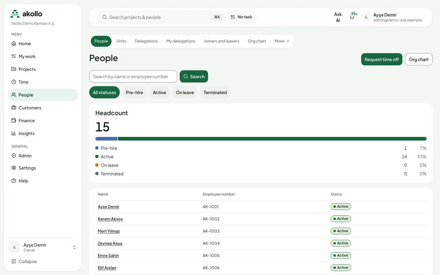This screenshot has width=440, height=275.
Task: Open the Ayşe Demir Owner account switcher
Action: point(43,247)
